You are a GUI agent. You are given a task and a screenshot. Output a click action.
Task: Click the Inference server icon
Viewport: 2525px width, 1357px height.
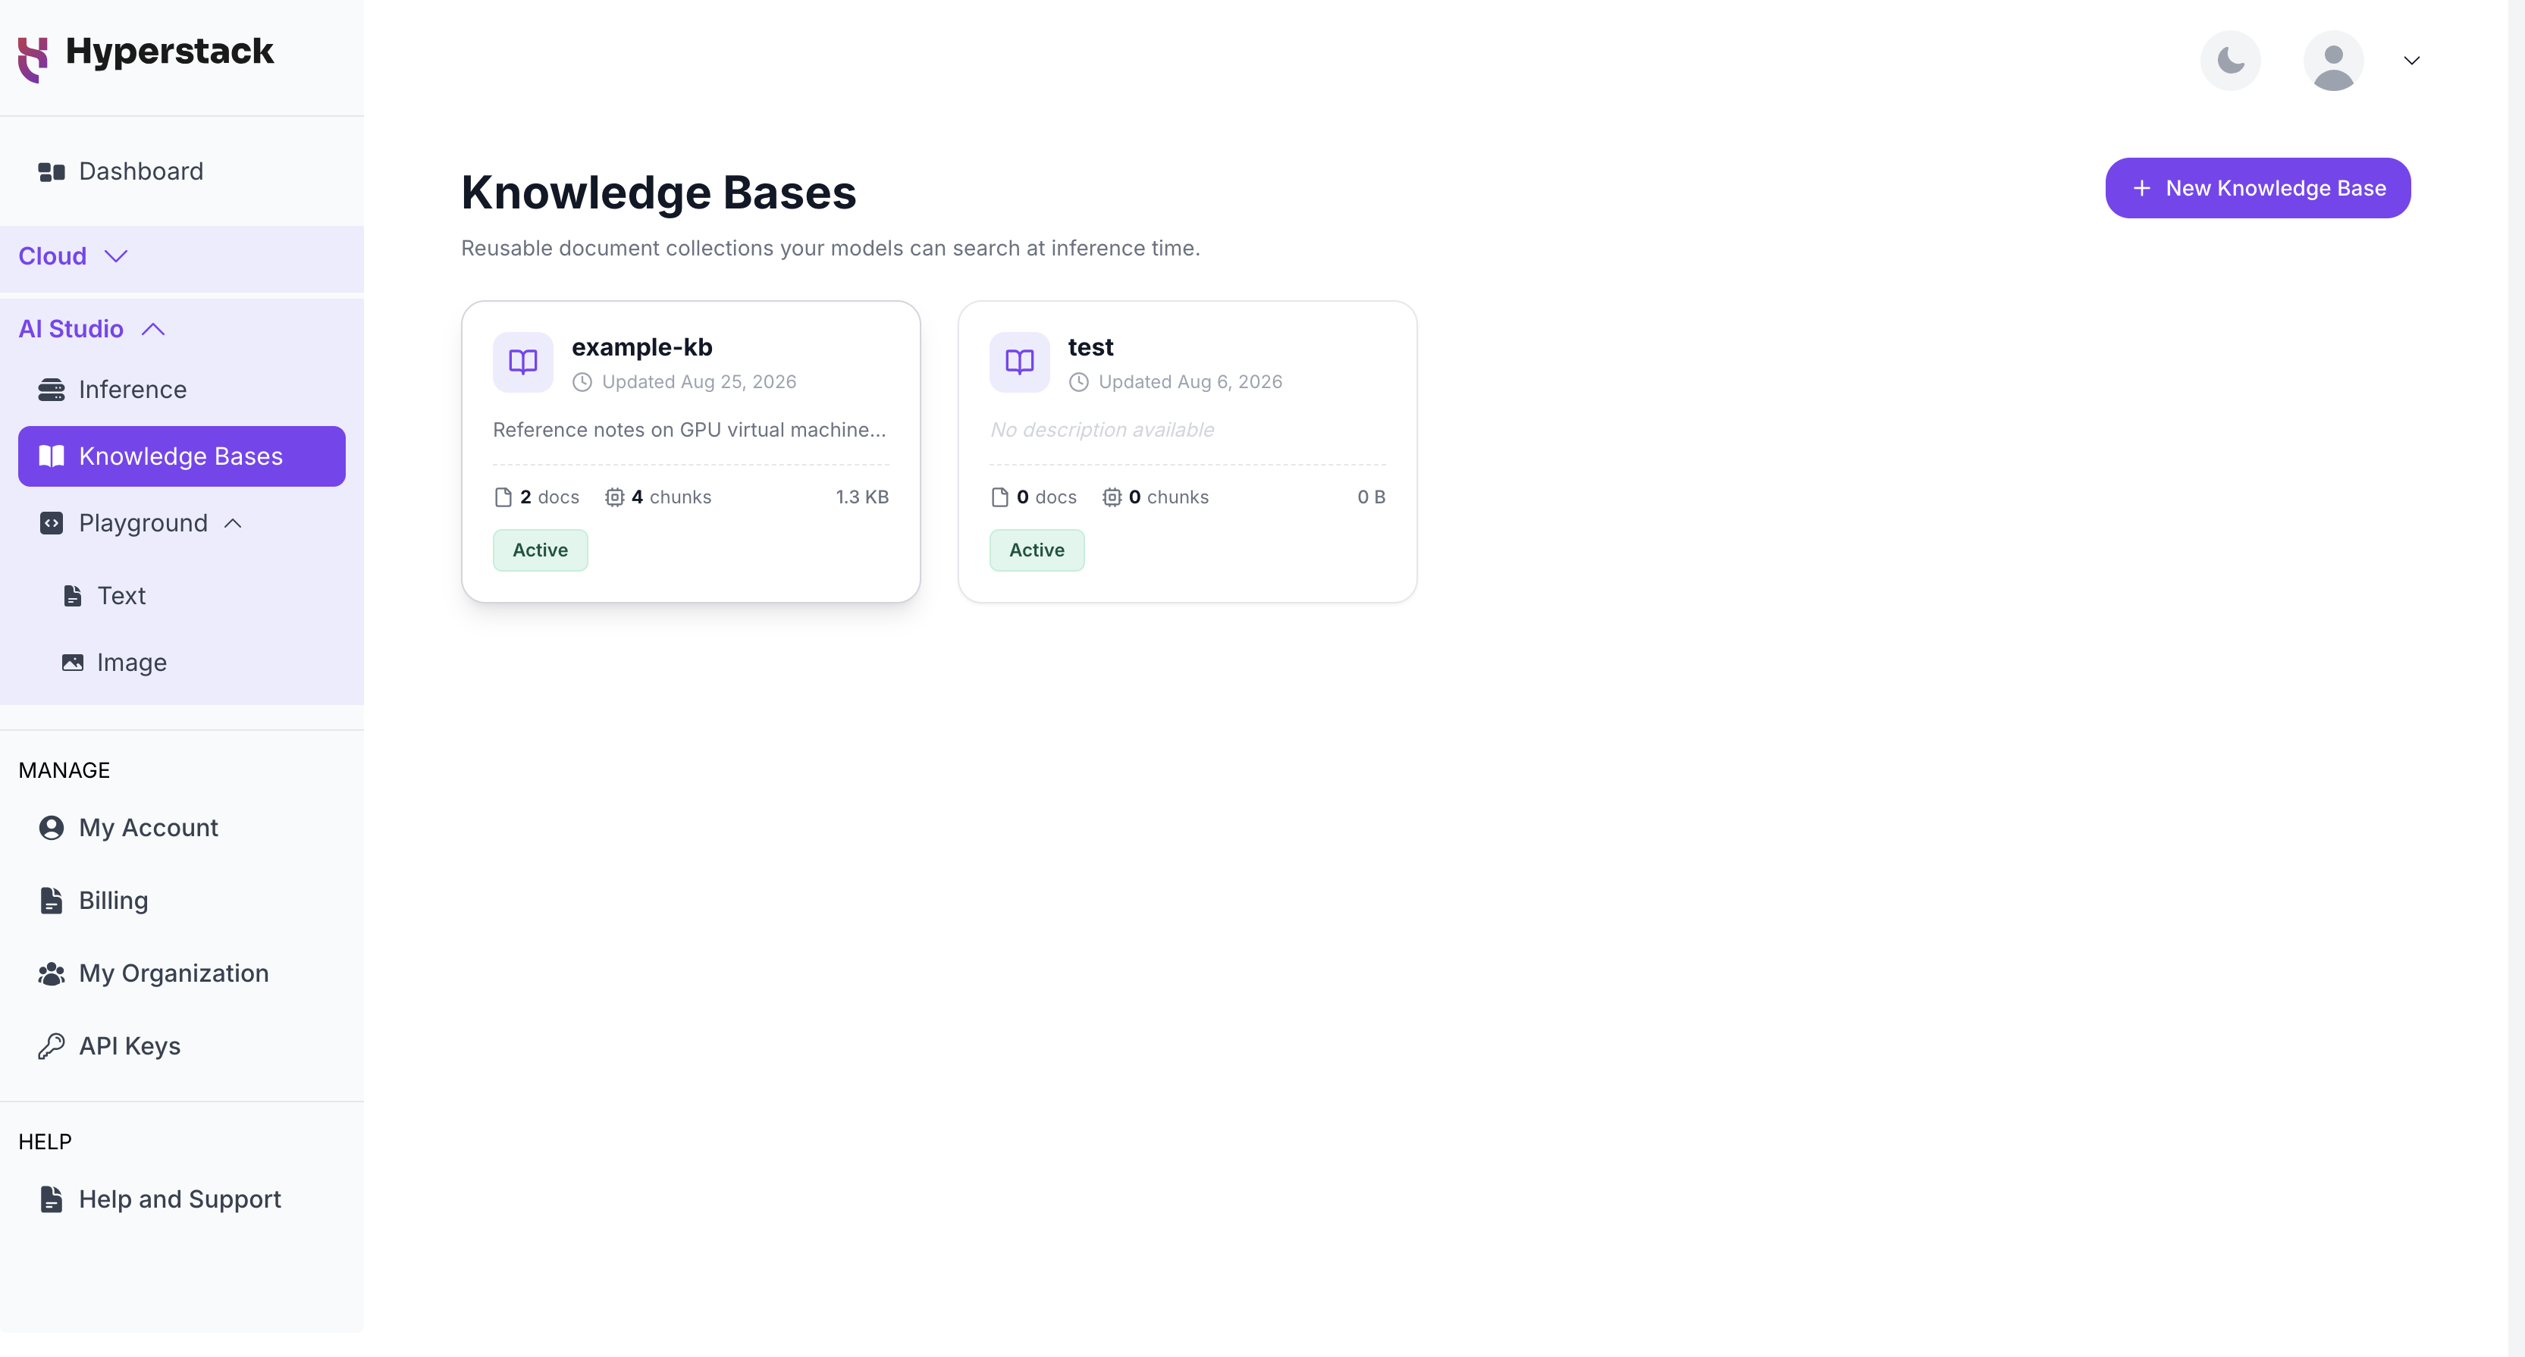51,390
